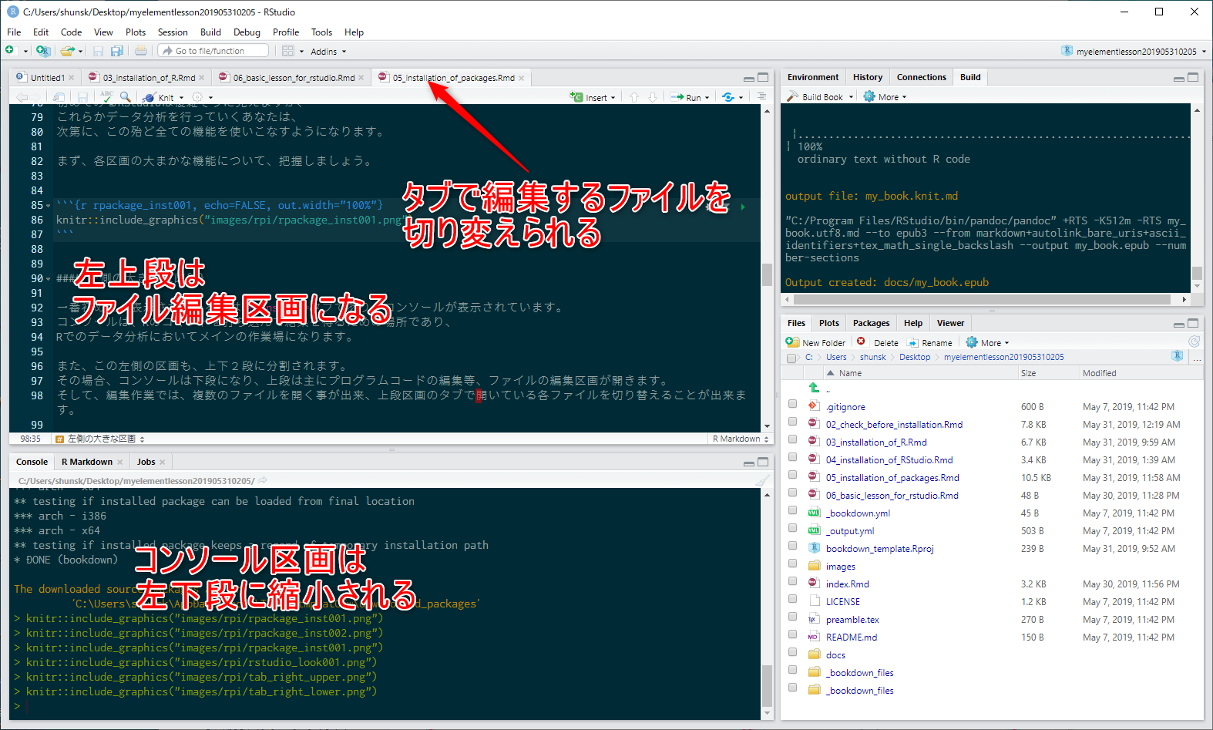Click the Go to file/function field
Image resolution: width=1213 pixels, height=730 pixels.
click(214, 51)
